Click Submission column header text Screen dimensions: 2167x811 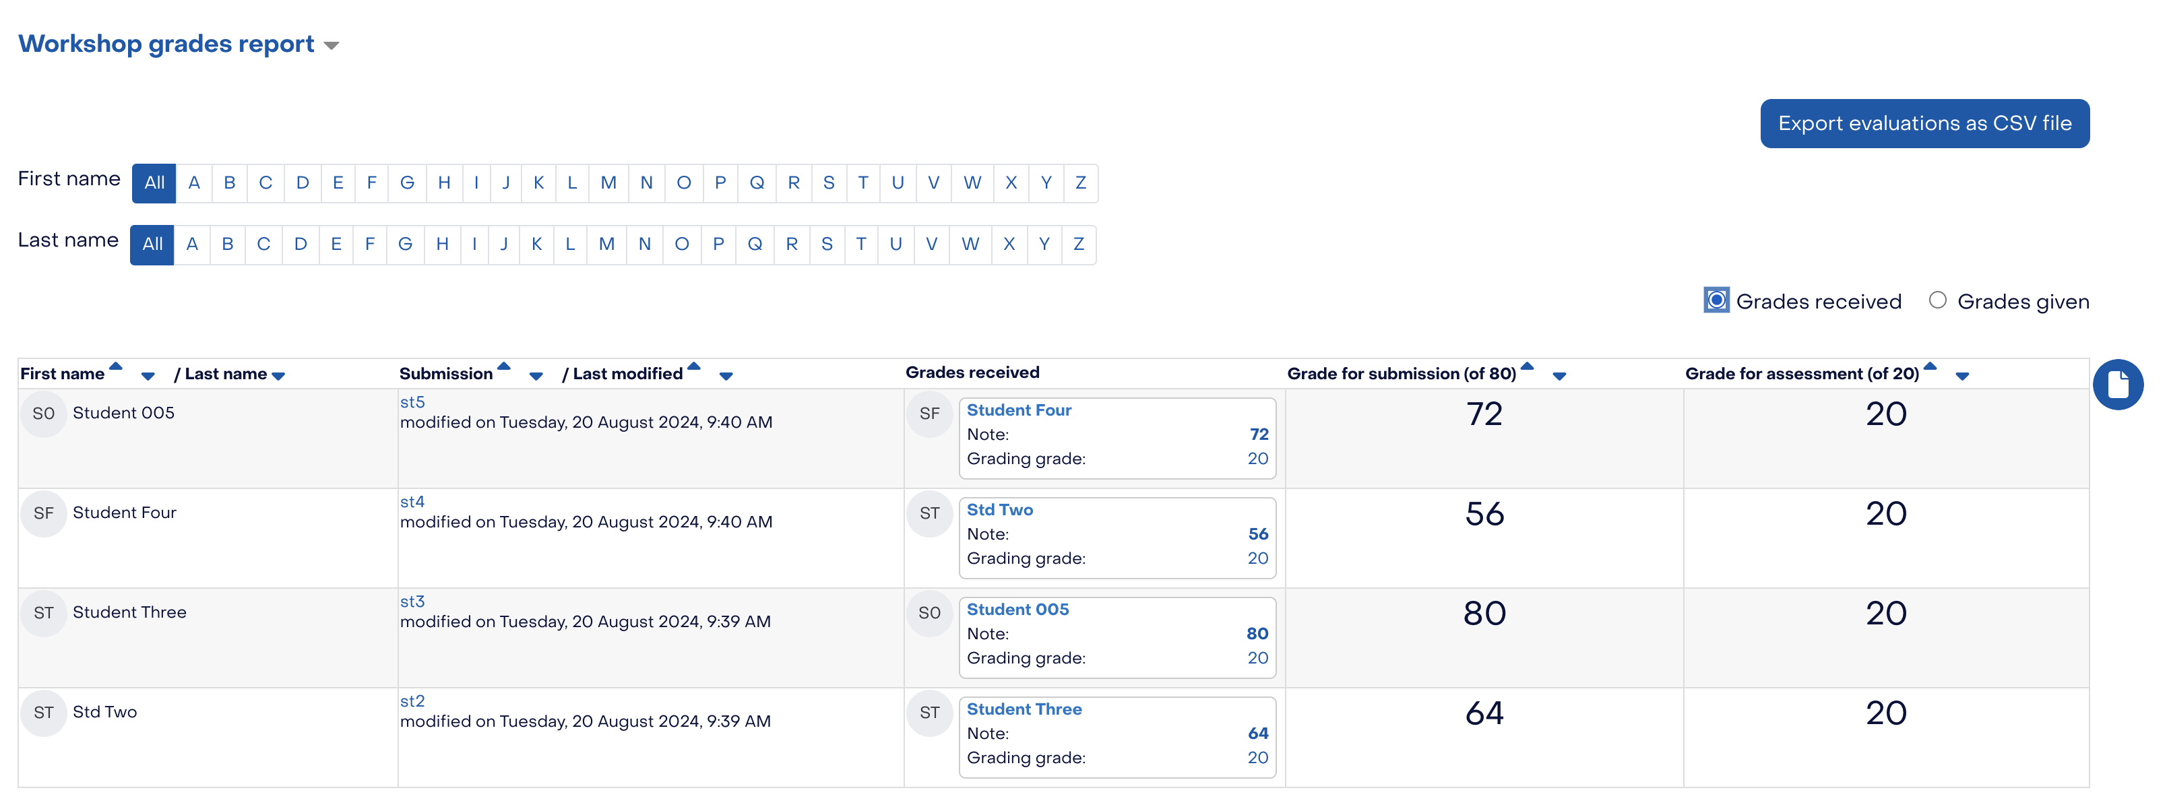[x=446, y=374]
